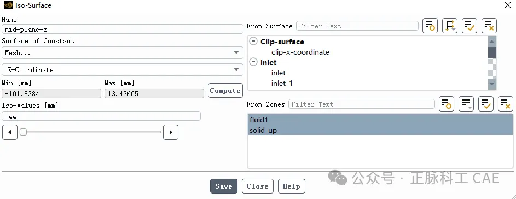Image resolution: width=516 pixels, height=199 pixels.
Task: Click the Max value field 13.42665
Action: click(154, 93)
